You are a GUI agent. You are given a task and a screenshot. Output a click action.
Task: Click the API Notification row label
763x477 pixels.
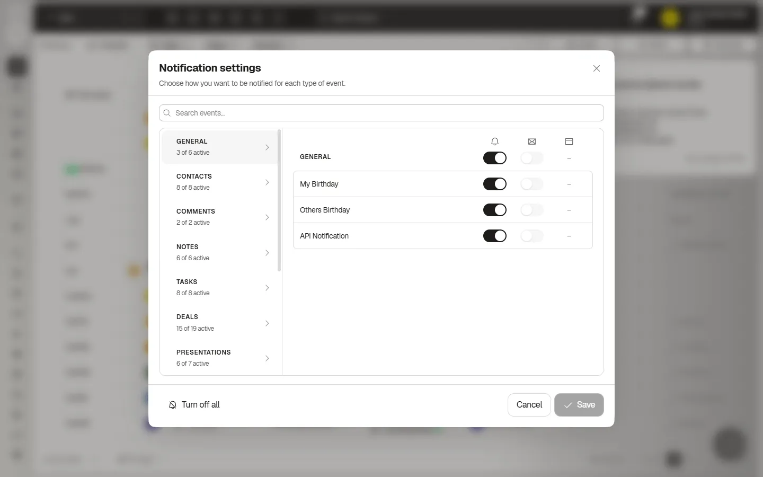[324, 236]
